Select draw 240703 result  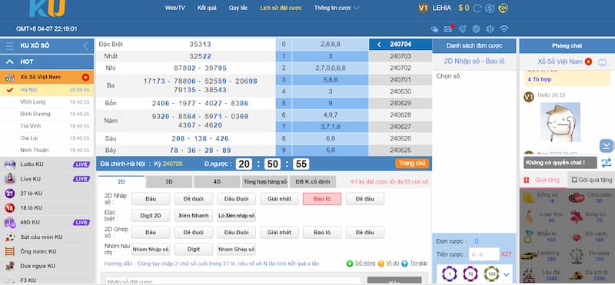click(400, 56)
